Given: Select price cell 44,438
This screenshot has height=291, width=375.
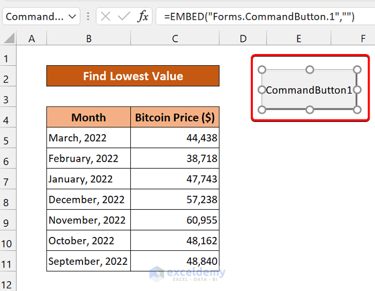Looking at the screenshot, I should (175, 137).
